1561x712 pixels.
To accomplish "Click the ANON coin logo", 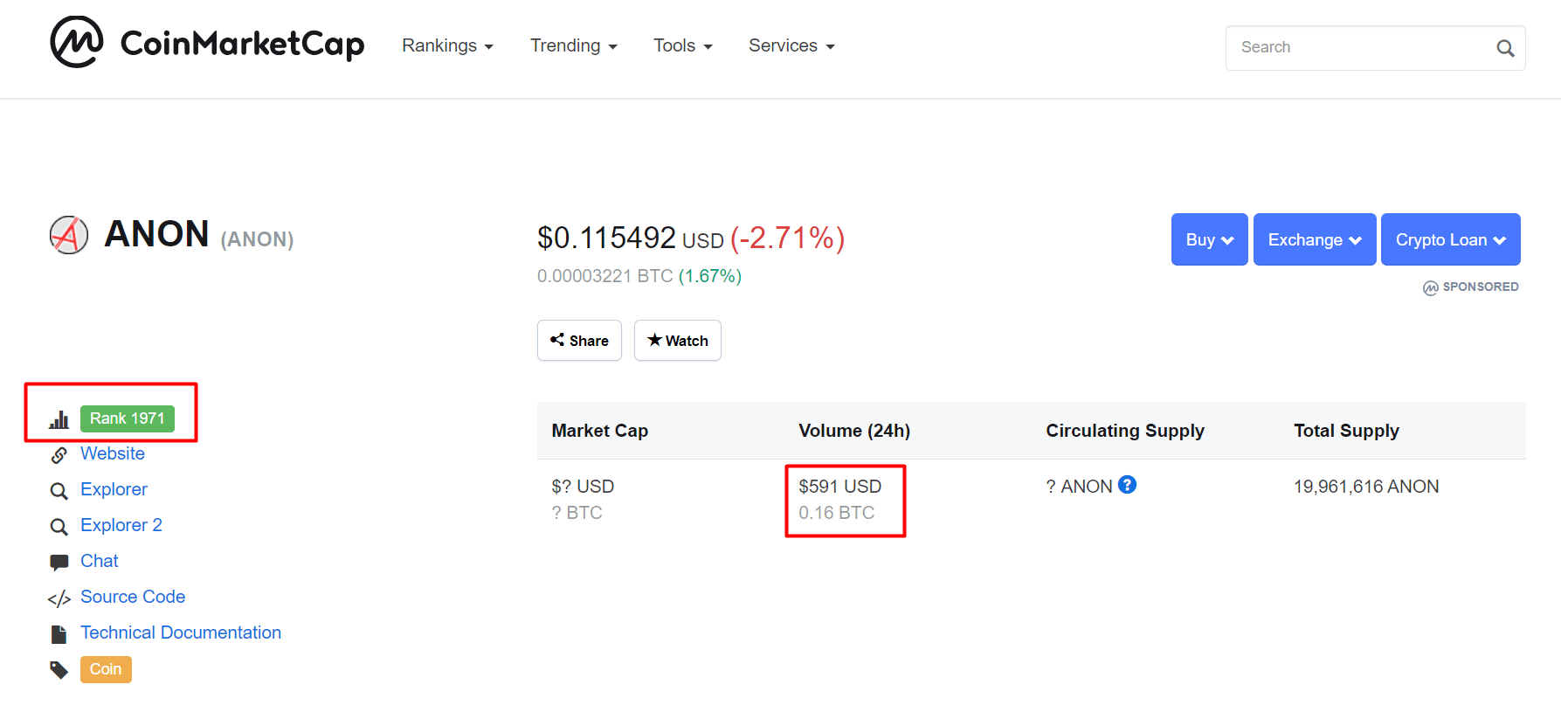I will click(69, 235).
